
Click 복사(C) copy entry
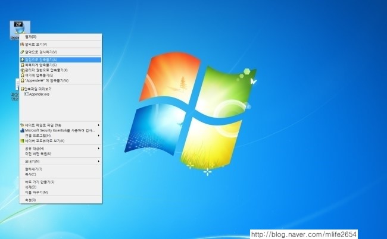(x=61, y=174)
